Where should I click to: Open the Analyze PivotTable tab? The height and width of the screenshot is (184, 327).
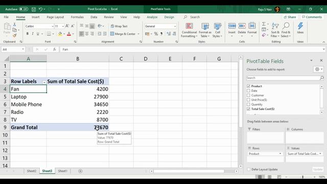(x=152, y=17)
